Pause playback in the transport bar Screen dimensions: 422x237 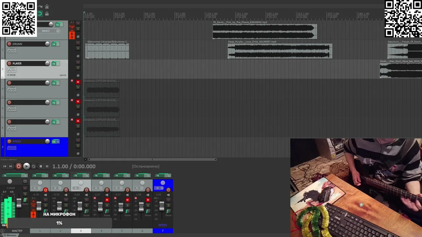tap(46, 167)
